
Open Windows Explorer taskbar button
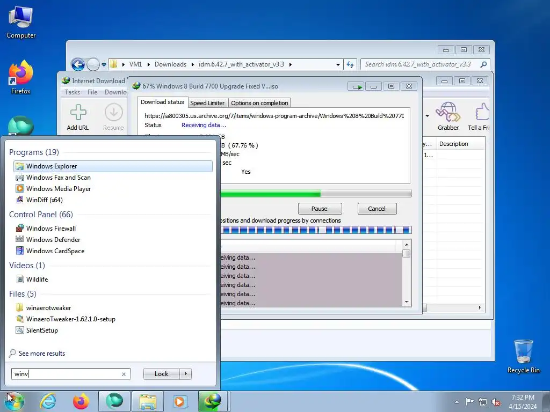147,401
